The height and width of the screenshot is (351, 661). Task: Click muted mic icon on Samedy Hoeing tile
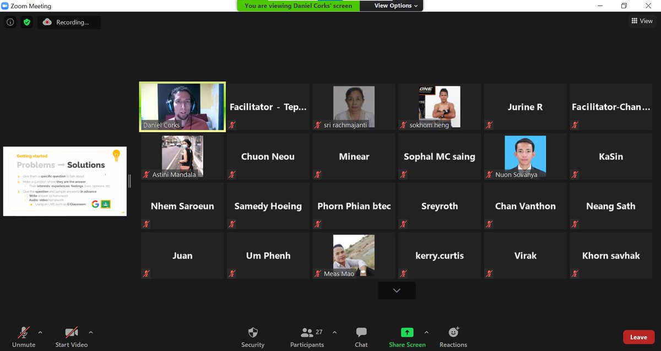click(232, 224)
